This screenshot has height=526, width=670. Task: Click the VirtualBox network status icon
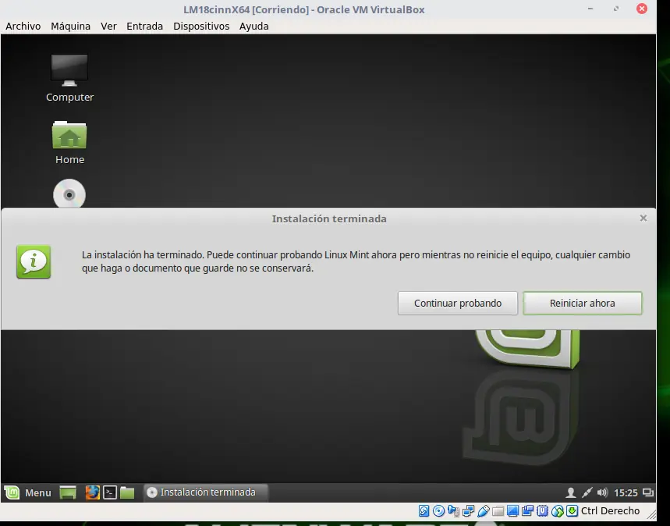[x=468, y=511]
